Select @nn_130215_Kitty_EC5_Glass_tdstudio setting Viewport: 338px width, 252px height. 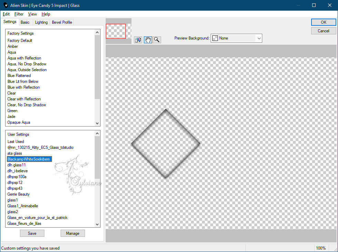click(x=40, y=147)
